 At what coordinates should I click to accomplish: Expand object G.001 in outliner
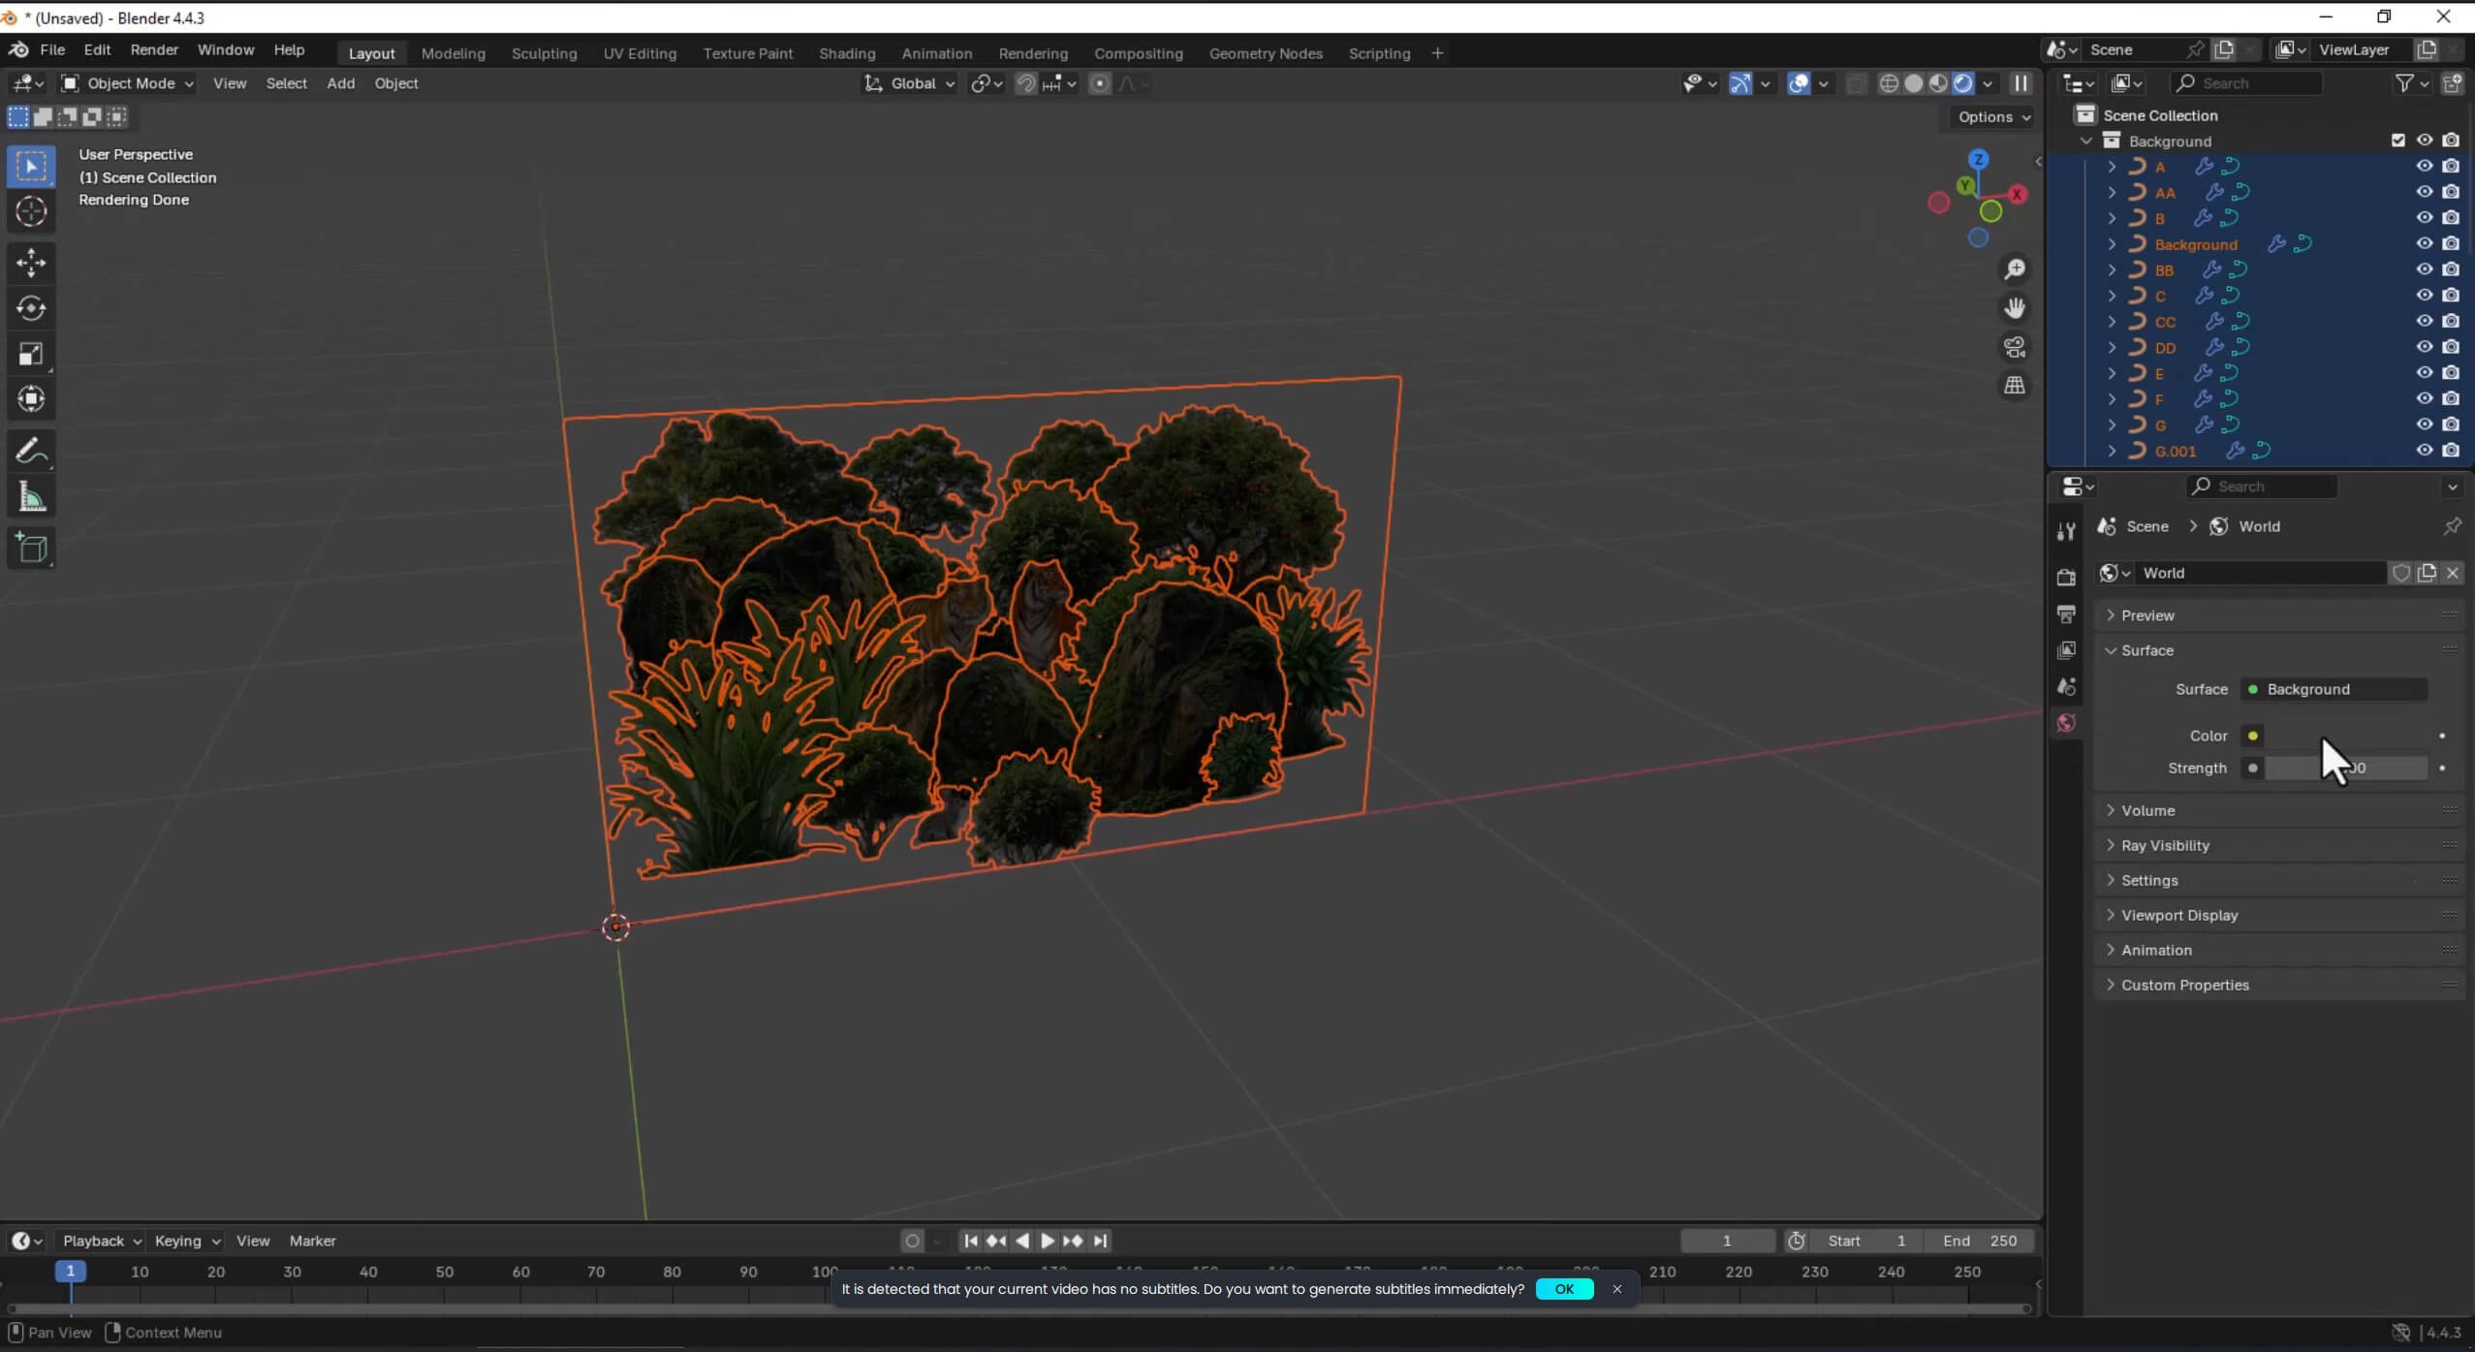(x=2112, y=451)
